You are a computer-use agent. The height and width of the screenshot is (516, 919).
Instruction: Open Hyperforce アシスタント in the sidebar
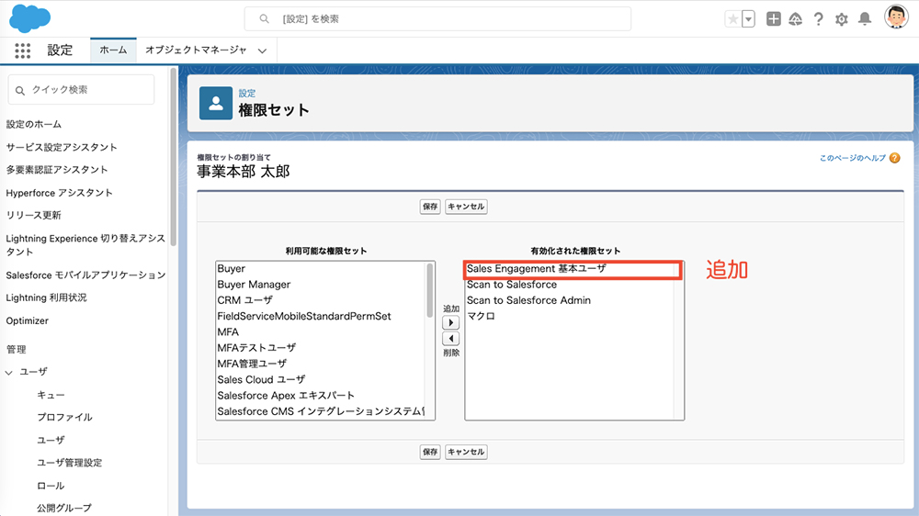pyautogui.click(x=59, y=193)
